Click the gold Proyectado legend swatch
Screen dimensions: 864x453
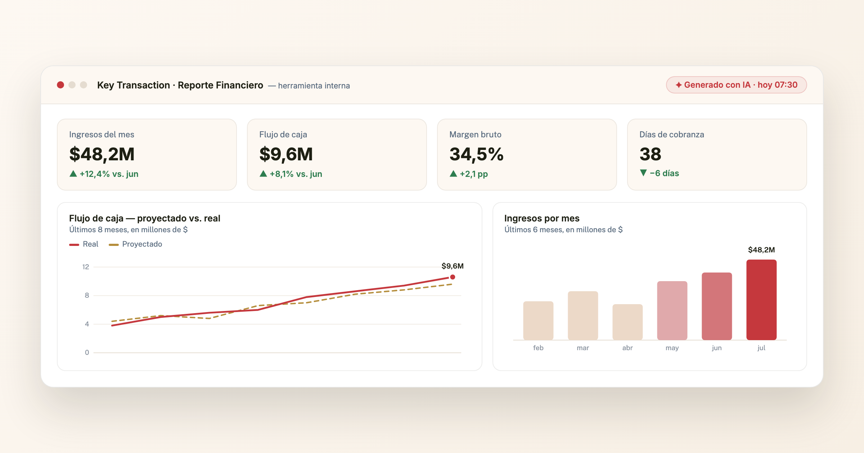click(x=114, y=244)
